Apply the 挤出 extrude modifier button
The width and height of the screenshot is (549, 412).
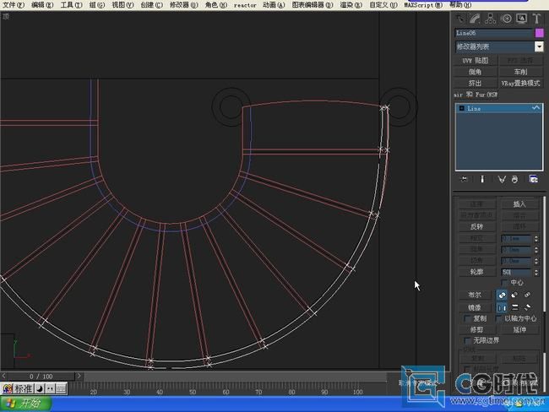(x=476, y=84)
